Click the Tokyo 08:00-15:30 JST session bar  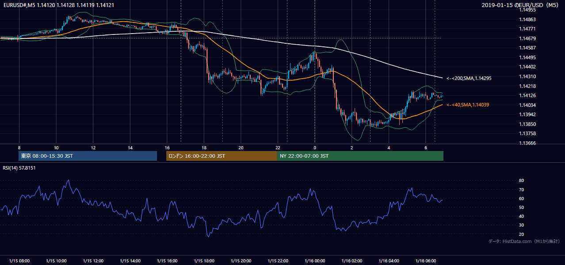[x=88, y=156]
